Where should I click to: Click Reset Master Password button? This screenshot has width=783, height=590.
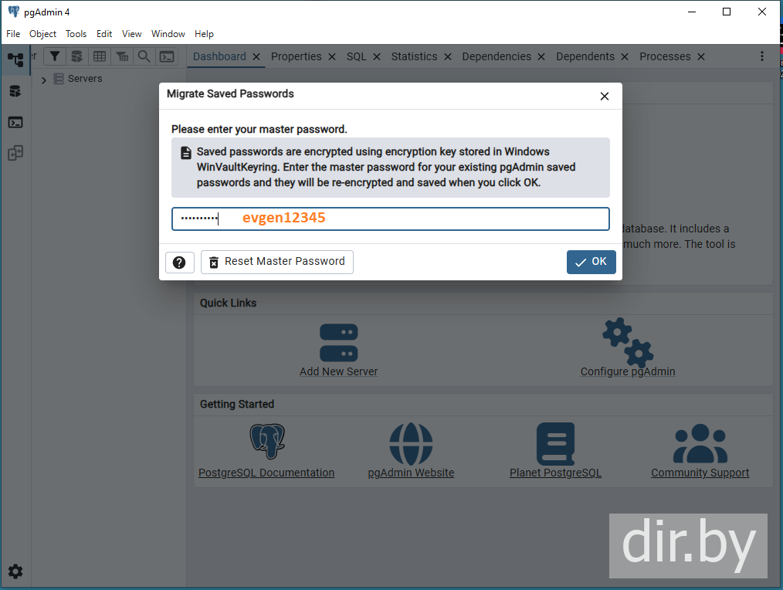point(277,262)
